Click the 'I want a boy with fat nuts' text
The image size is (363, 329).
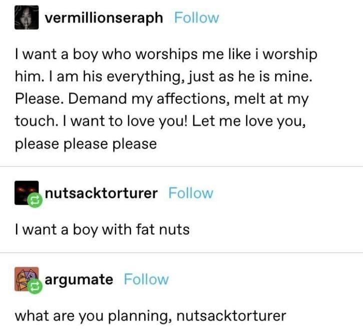[103, 230]
